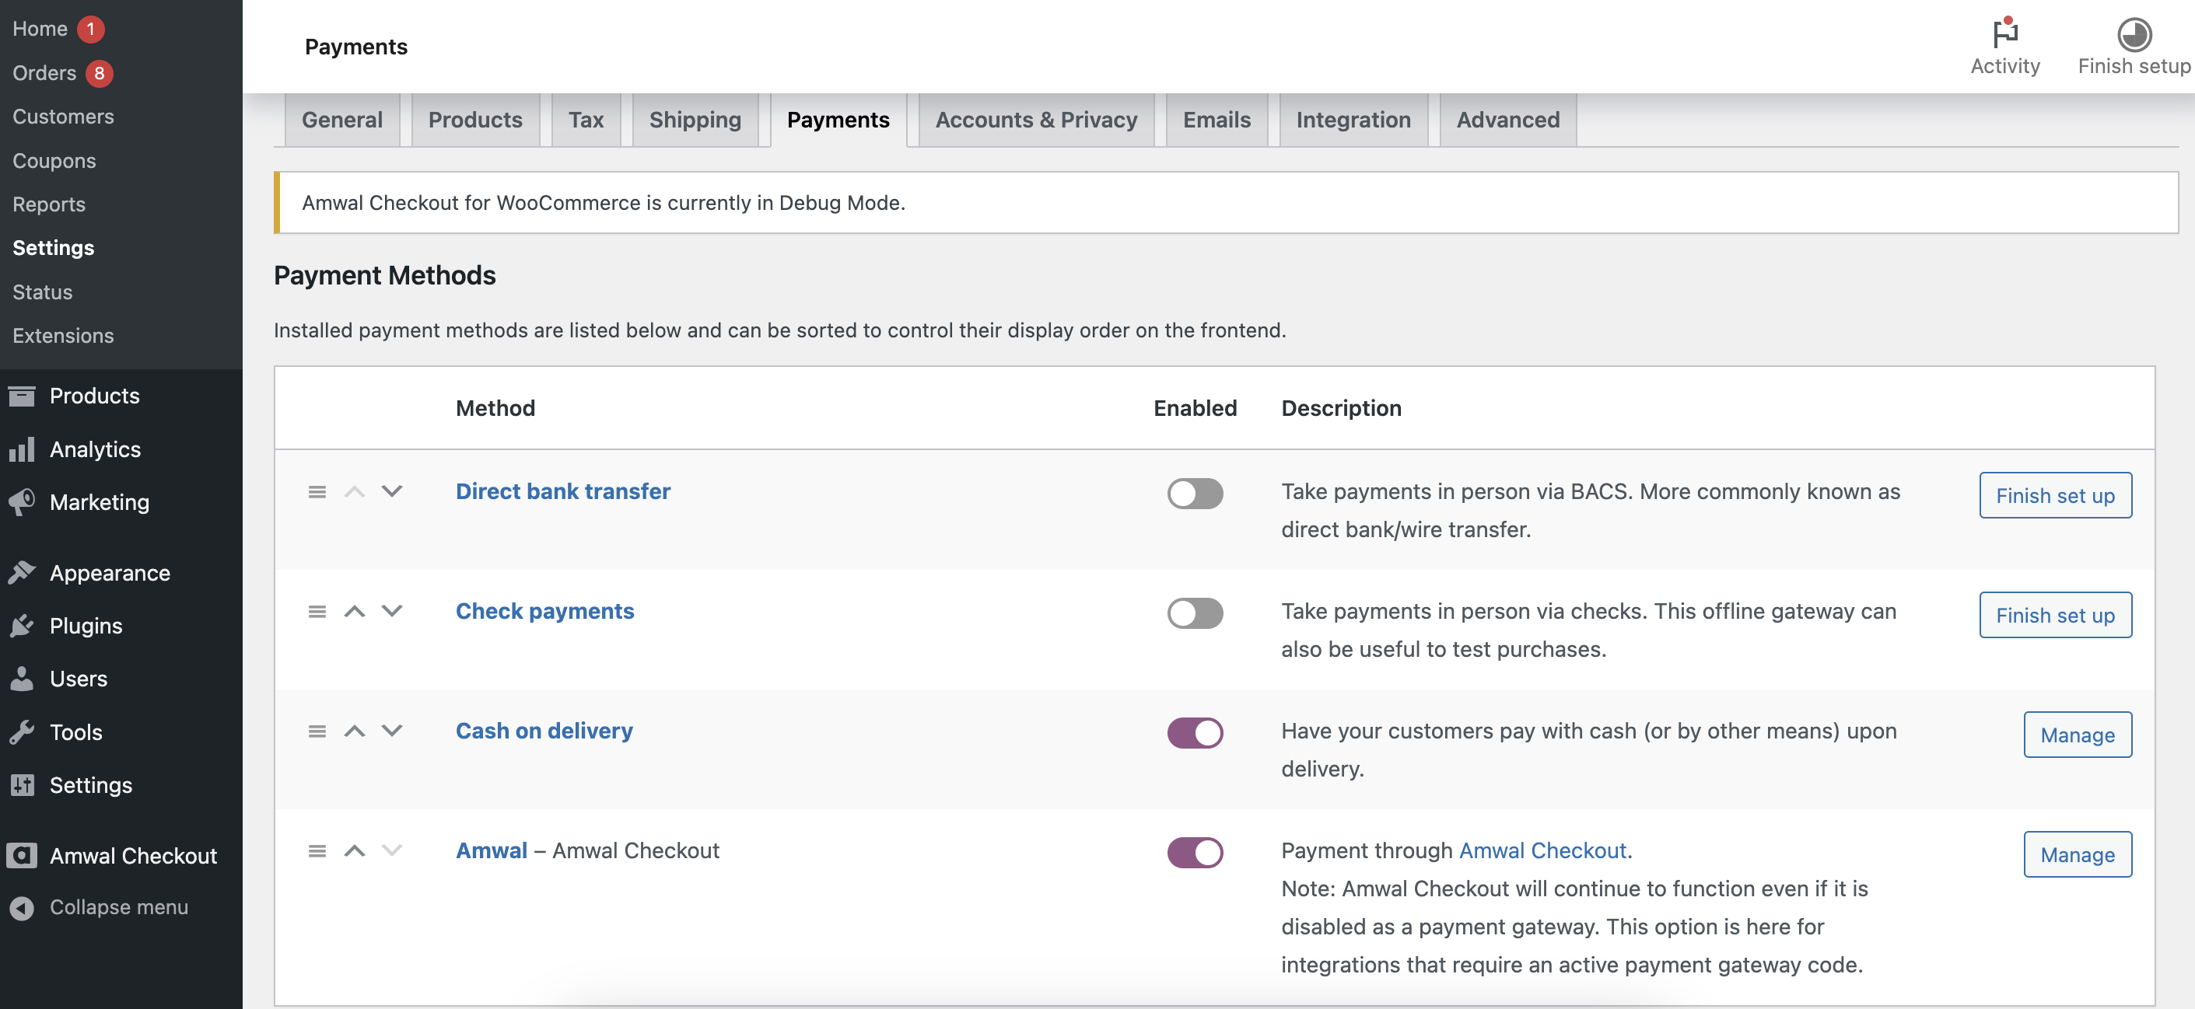2195x1009 pixels.
Task: Move Check payments up with chevron
Action: (x=355, y=611)
